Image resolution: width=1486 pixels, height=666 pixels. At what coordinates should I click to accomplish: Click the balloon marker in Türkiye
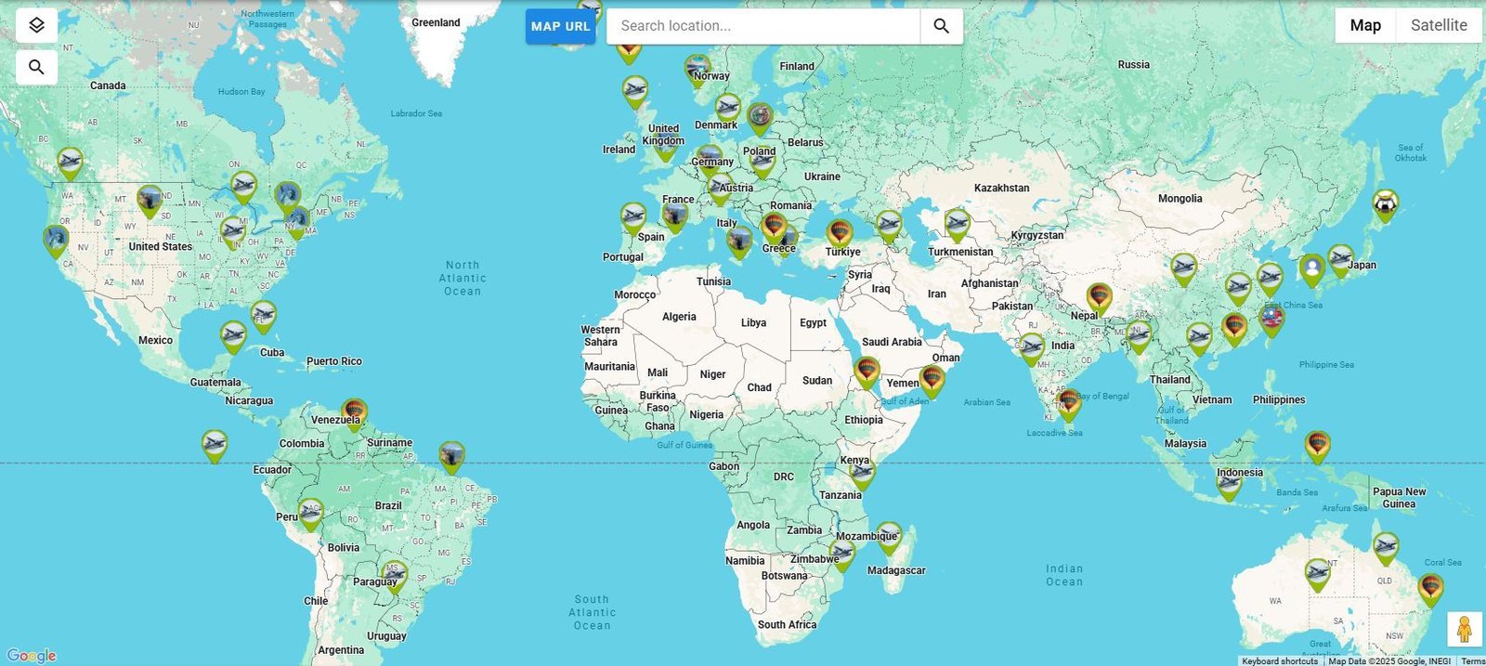[840, 234]
